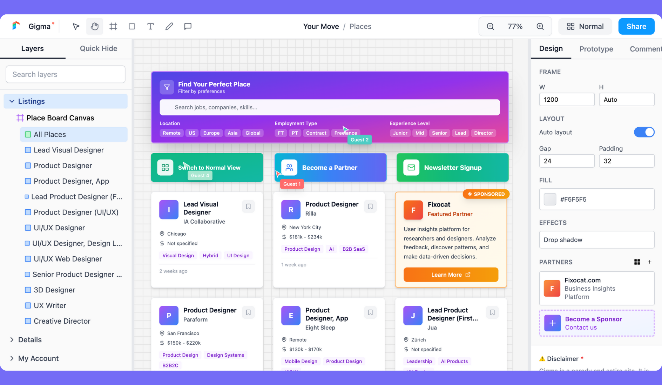Select the Pencil tool
The width and height of the screenshot is (662, 385).
(169, 26)
